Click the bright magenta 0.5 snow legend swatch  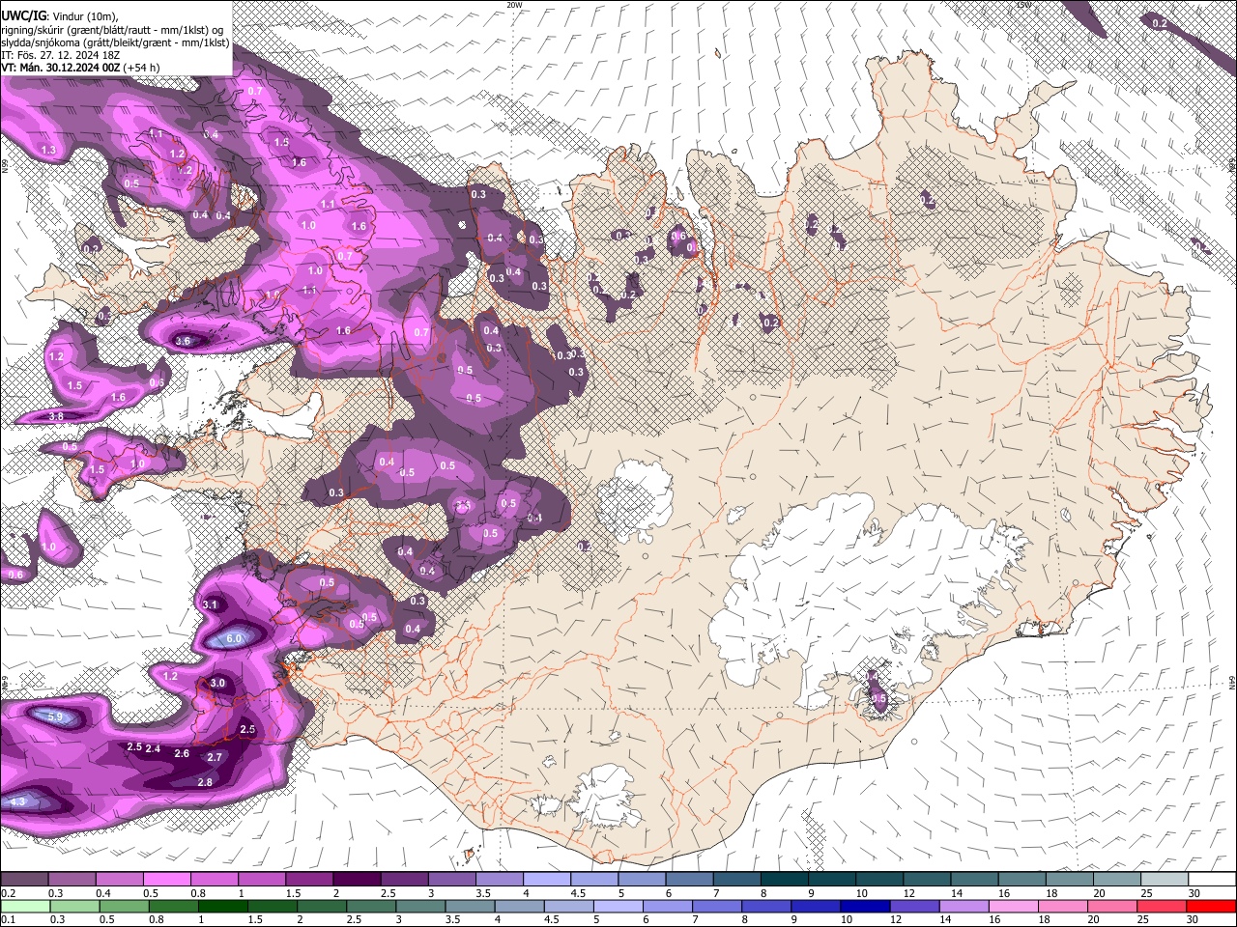[x=166, y=879]
